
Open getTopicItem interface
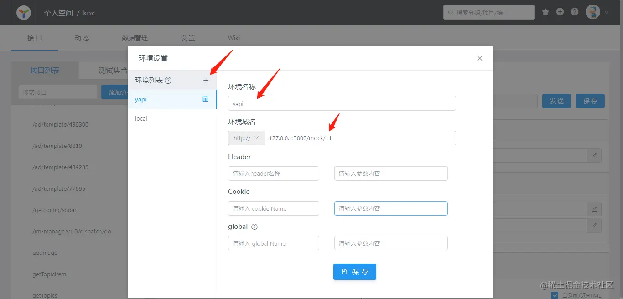49,274
